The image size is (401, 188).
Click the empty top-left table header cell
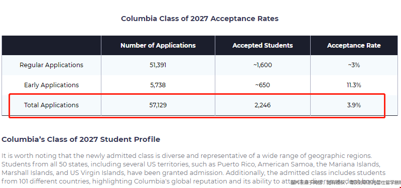point(51,46)
